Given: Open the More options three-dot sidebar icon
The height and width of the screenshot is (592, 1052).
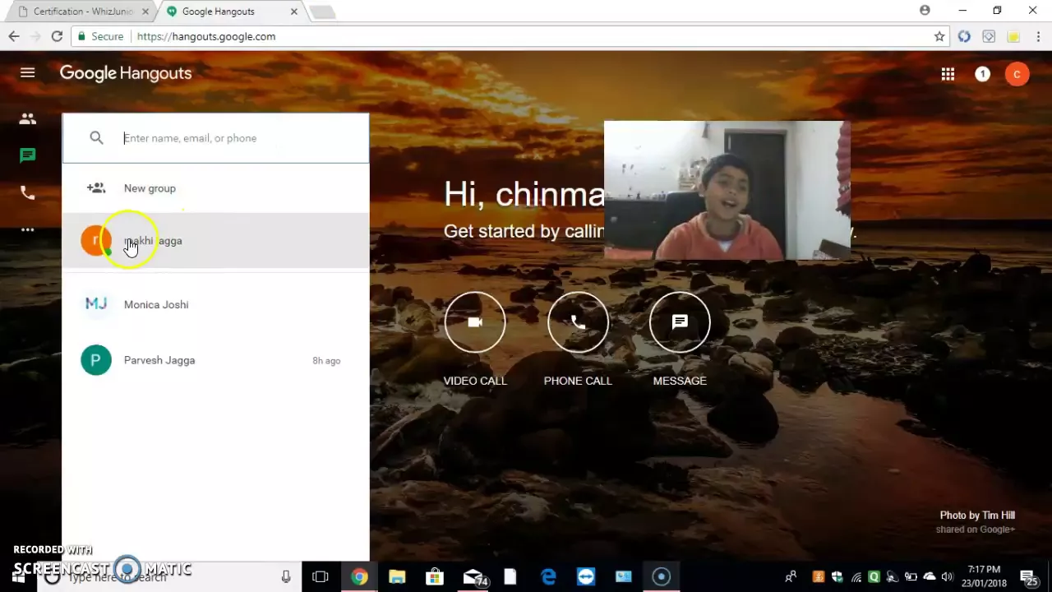Looking at the screenshot, I should tap(27, 229).
